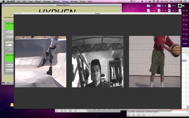Open Spotlight search magnifier
The image size is (189, 118).
tap(185, 1)
